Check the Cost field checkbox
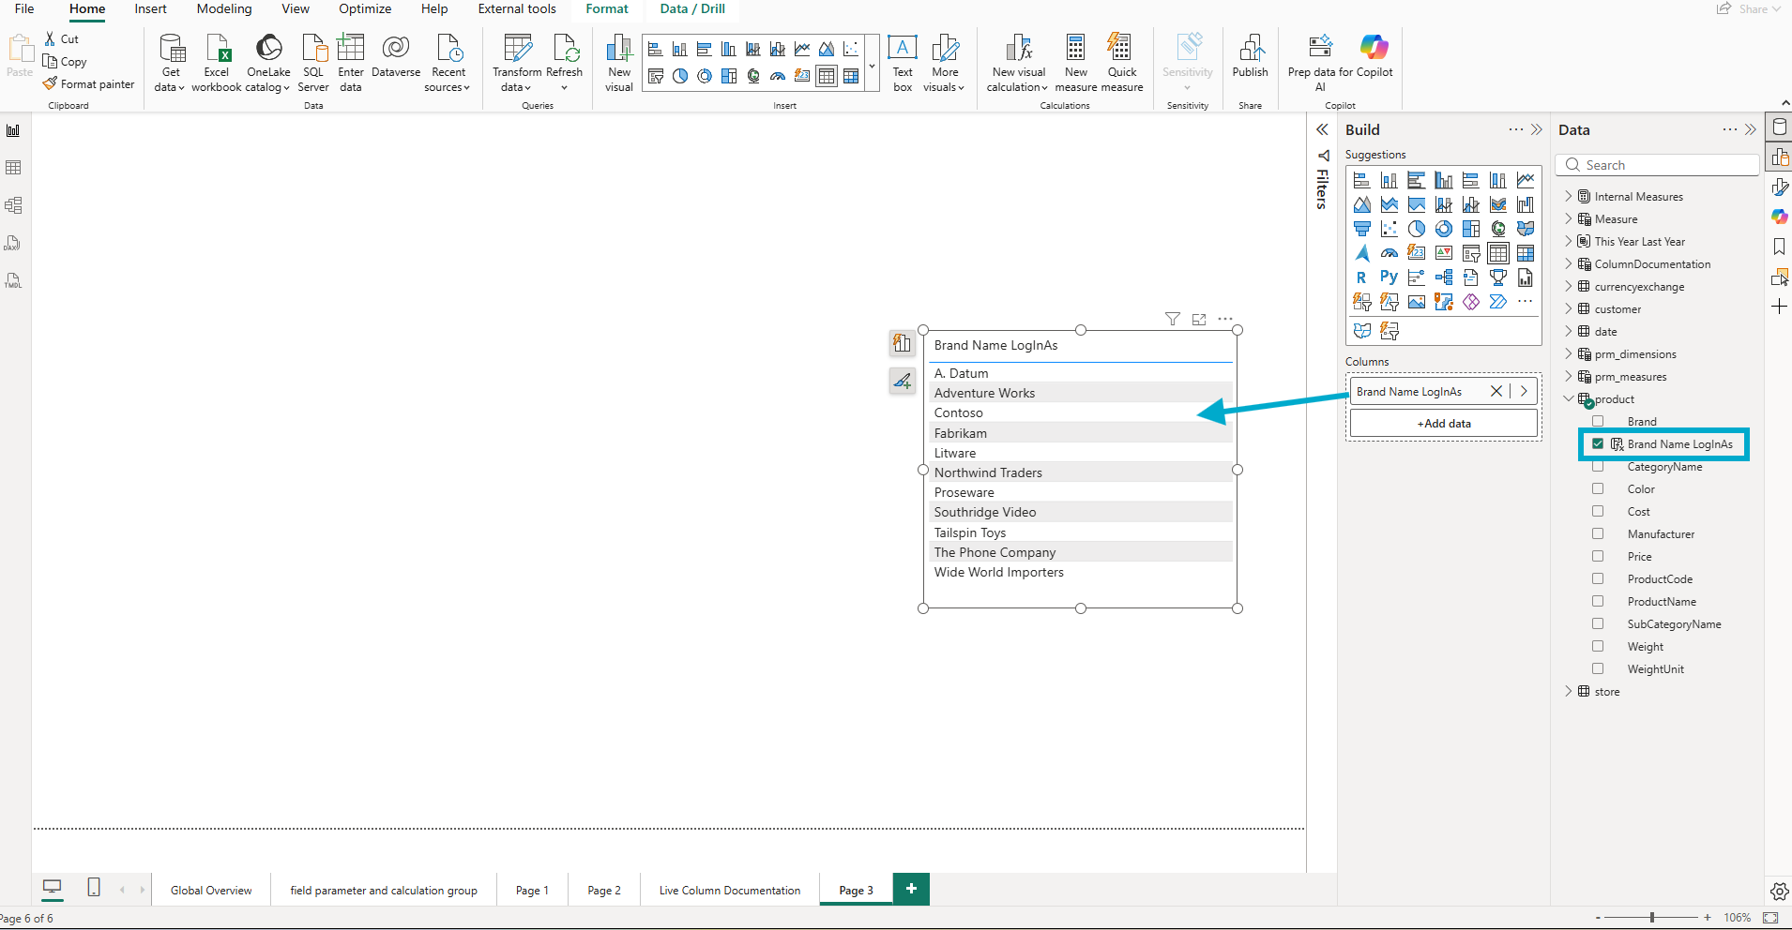This screenshot has width=1792, height=930. [x=1598, y=511]
